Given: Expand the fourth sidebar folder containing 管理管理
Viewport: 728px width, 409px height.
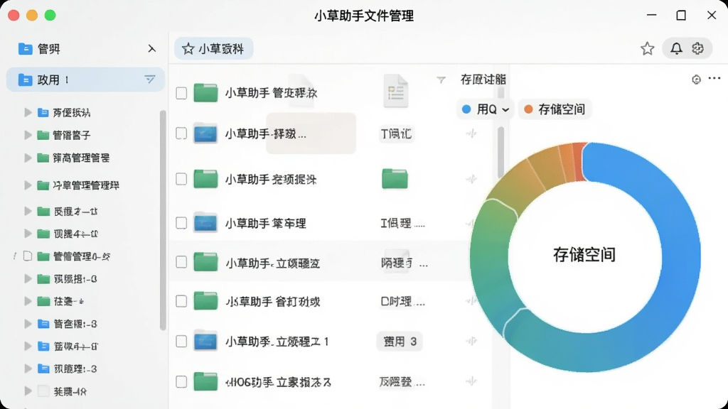Looking at the screenshot, I should [x=28, y=185].
